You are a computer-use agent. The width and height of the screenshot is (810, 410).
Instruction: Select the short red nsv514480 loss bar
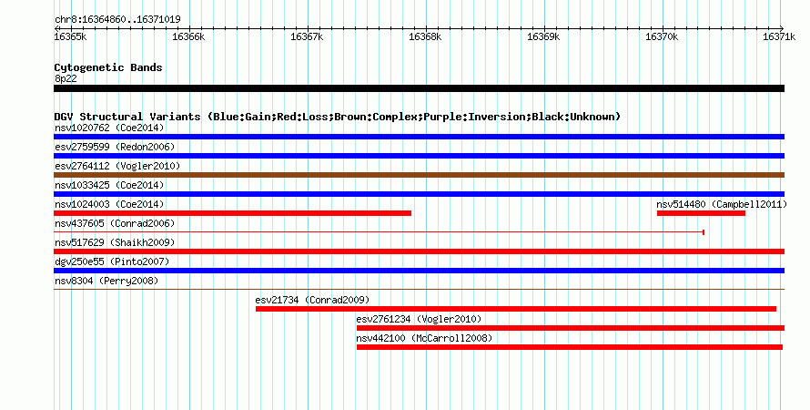[701, 213]
